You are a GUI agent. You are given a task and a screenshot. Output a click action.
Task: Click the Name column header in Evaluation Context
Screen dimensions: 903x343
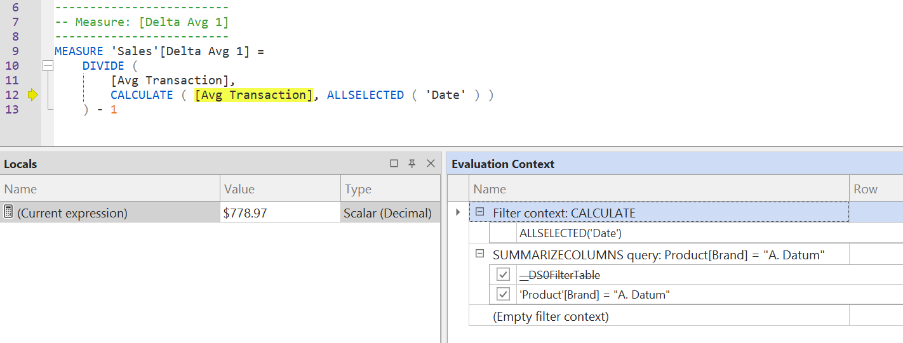coord(659,189)
